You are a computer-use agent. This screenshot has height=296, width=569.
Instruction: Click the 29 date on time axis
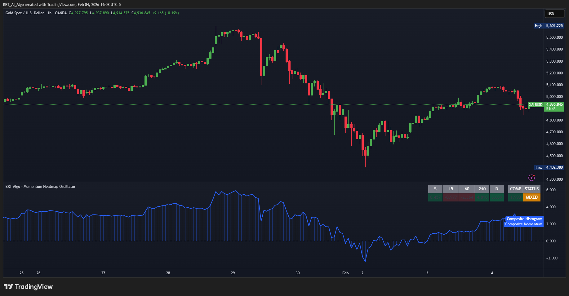click(x=233, y=273)
